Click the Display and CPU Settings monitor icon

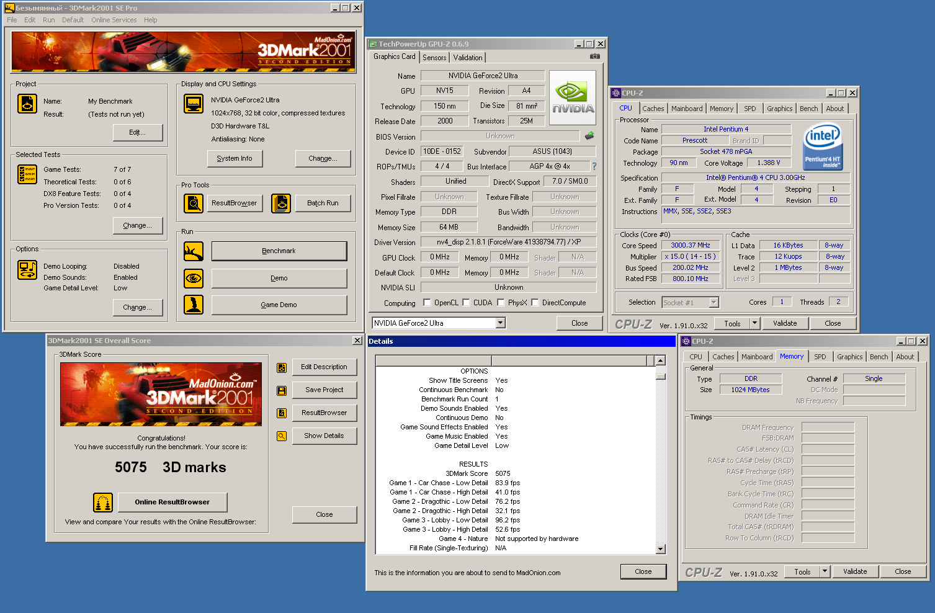click(194, 104)
